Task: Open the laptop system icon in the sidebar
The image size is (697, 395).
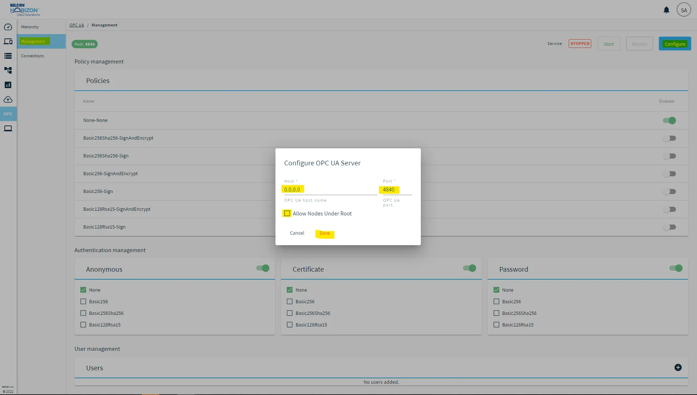Action: pos(8,128)
